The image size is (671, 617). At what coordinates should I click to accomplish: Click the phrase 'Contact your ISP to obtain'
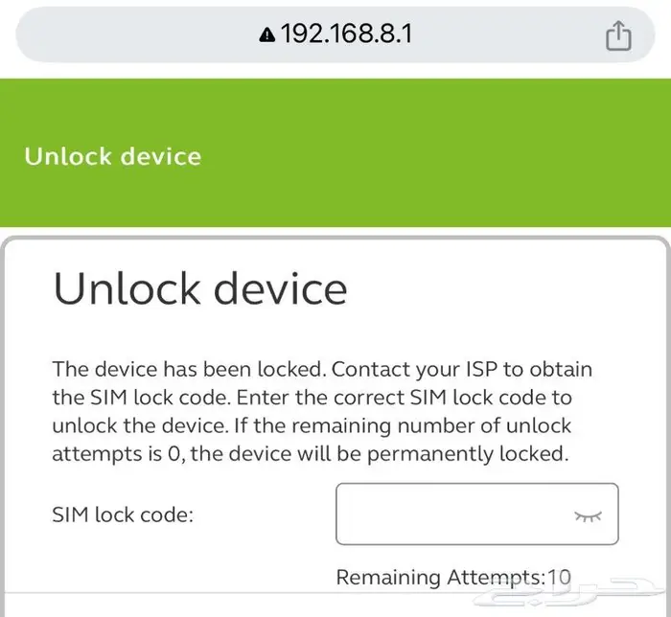462,370
